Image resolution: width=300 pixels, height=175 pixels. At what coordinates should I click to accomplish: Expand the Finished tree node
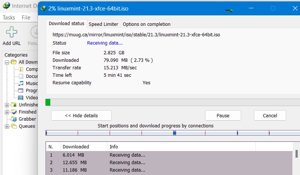point(7,112)
